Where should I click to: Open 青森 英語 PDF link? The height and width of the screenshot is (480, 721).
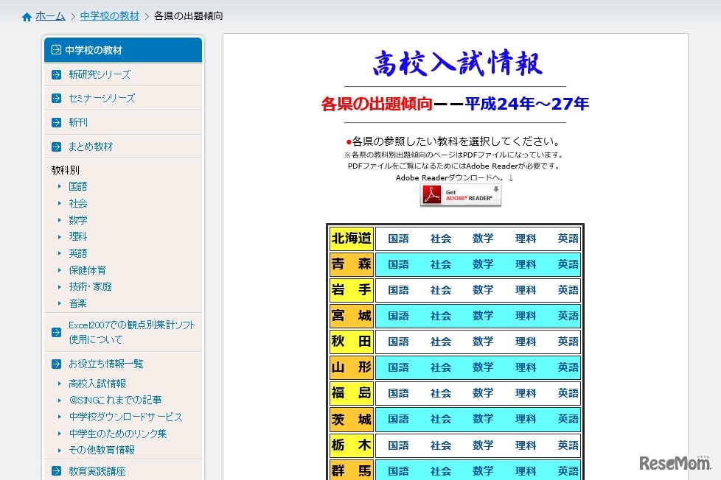point(568,264)
